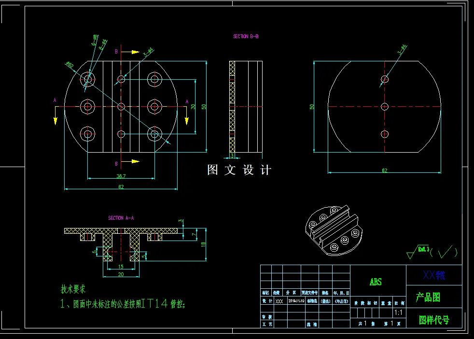Click the isometric 3D part view
474x339 pixels.
click(334, 230)
